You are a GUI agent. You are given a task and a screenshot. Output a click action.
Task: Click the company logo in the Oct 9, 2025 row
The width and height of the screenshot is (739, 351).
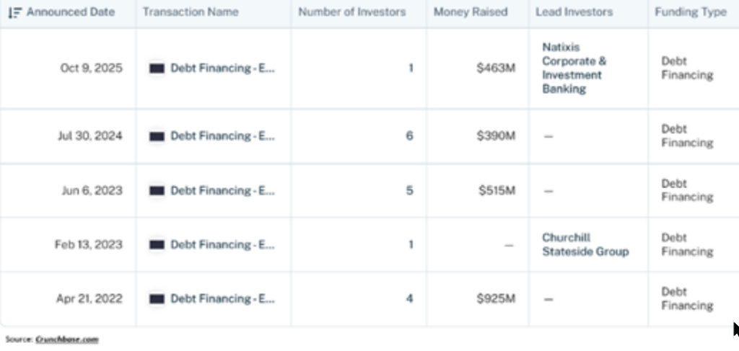point(157,68)
